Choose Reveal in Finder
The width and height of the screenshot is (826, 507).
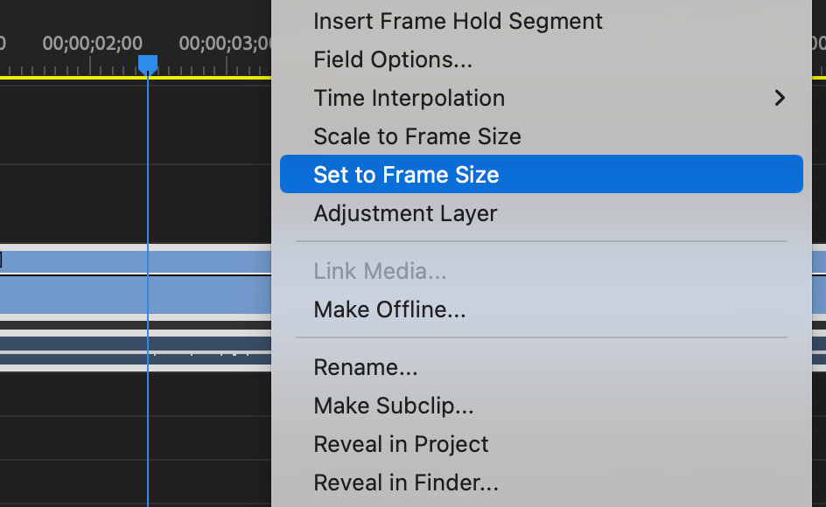(406, 483)
